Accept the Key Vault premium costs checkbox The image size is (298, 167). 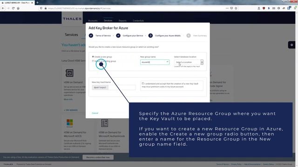[x=143, y=83]
